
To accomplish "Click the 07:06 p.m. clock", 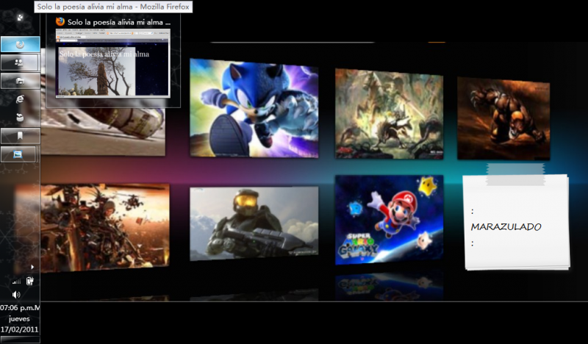I will 20,308.
